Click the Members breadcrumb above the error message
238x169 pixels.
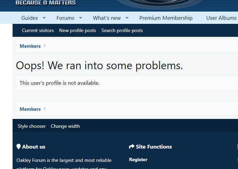click(x=30, y=46)
